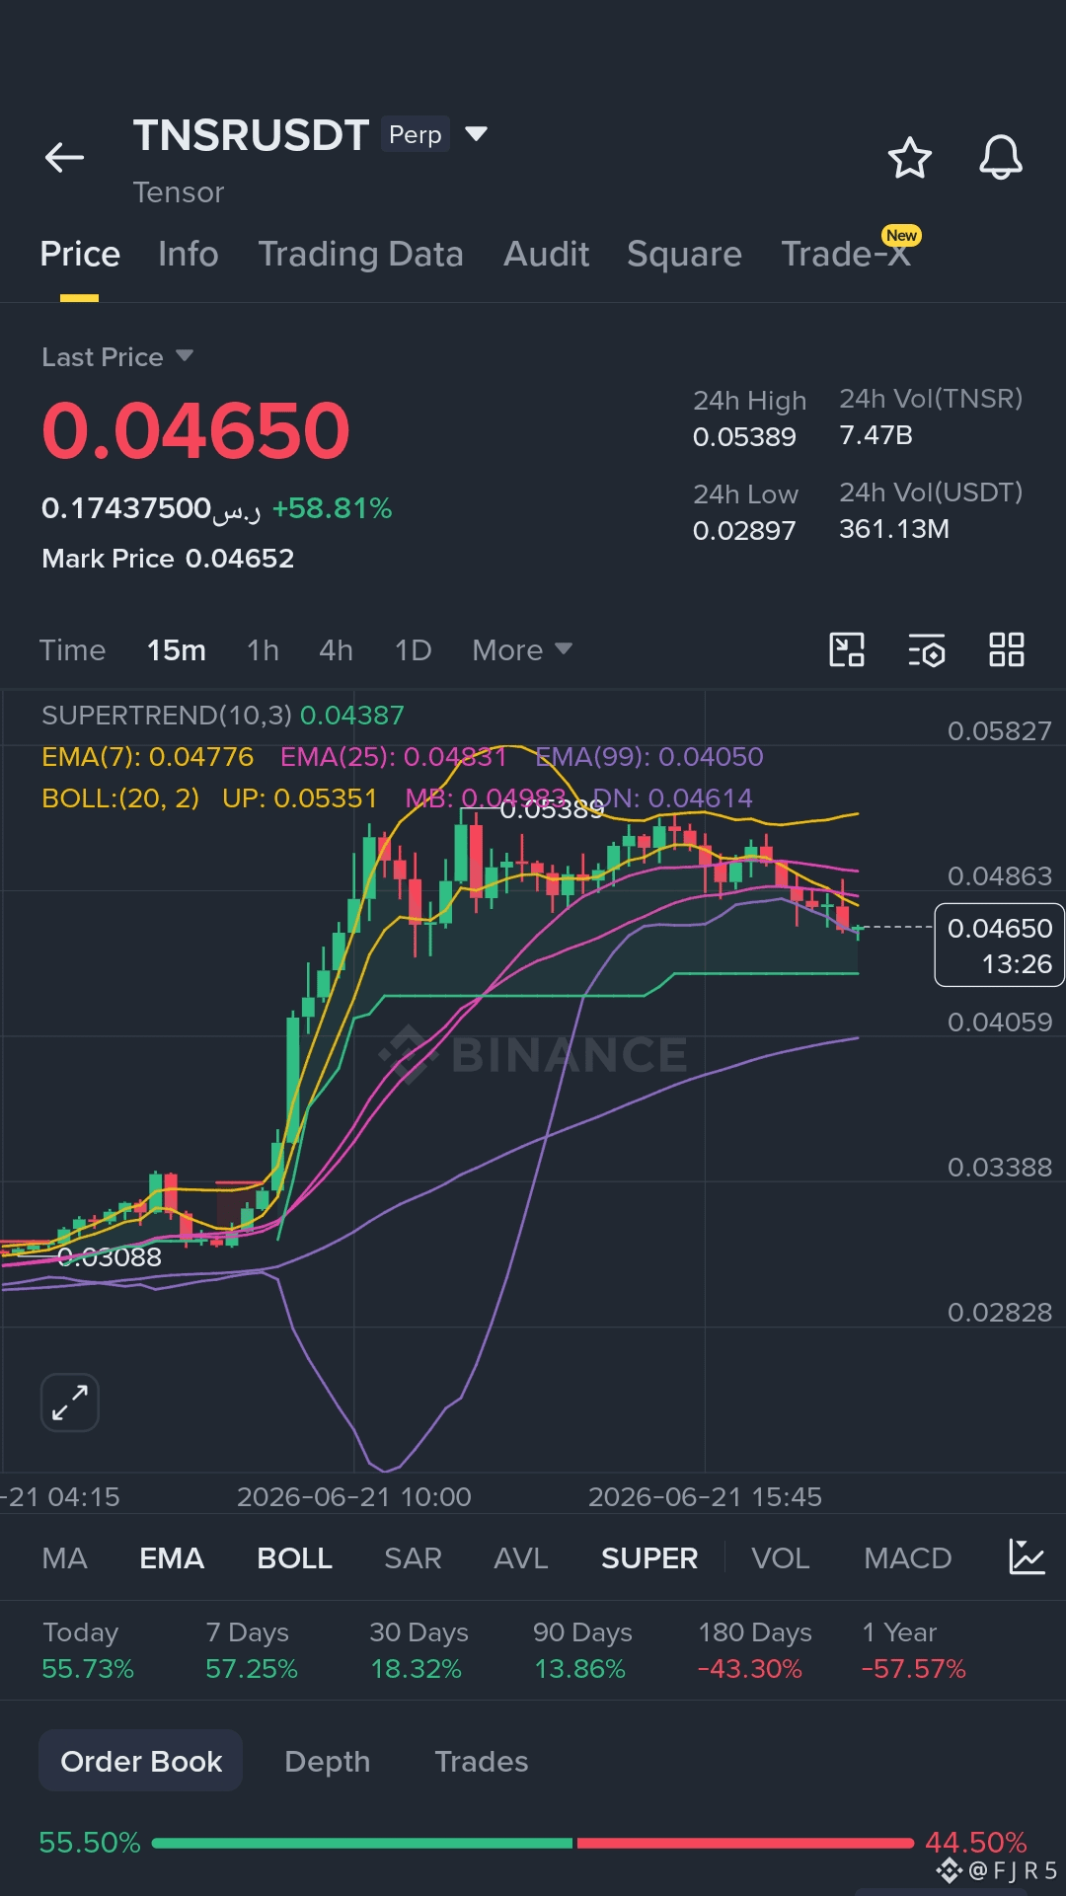This screenshot has height=1896, width=1066.
Task: Switch to the Price tab
Action: 80,254
